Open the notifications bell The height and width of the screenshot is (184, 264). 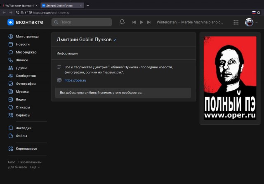[122, 22]
